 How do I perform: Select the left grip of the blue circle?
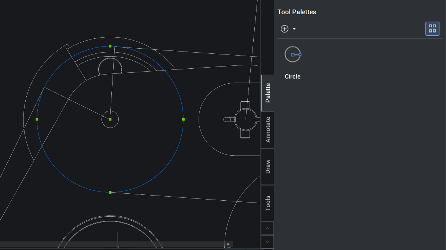click(37, 119)
